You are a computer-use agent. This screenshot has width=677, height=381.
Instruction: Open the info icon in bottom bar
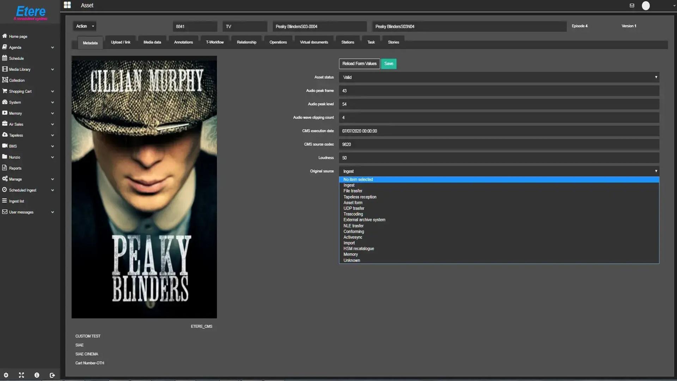click(x=37, y=375)
